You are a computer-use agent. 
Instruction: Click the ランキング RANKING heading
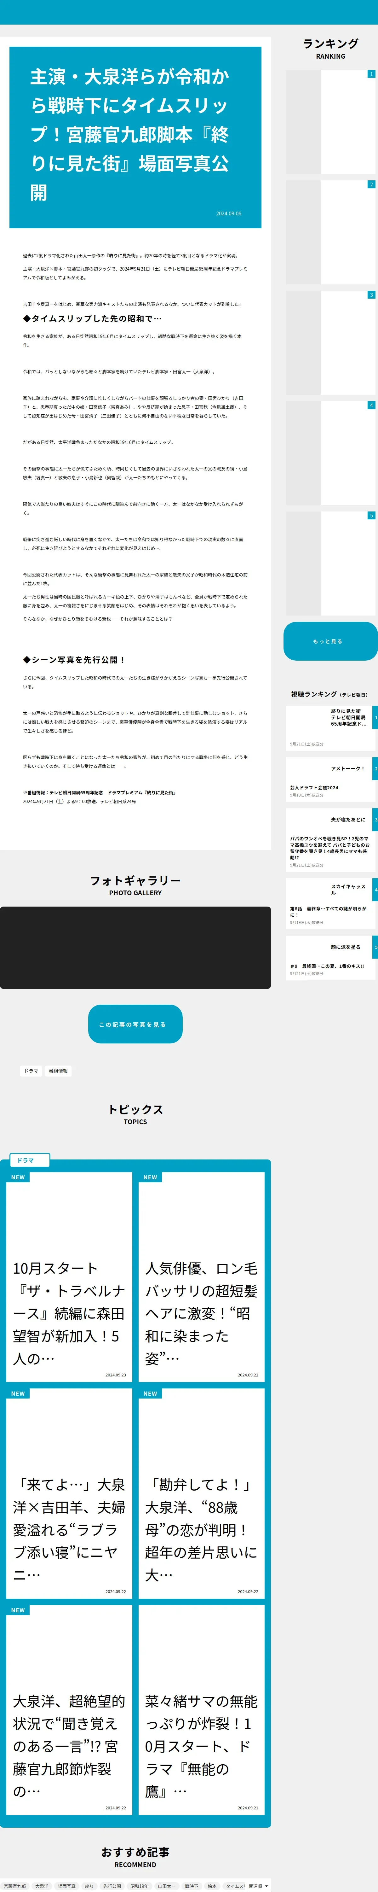click(330, 49)
